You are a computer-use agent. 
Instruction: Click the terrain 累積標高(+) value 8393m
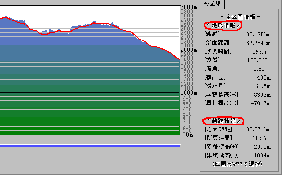[x=262, y=95]
